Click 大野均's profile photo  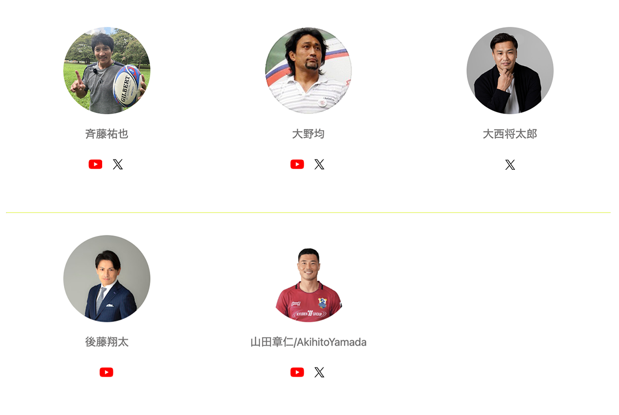coord(308,70)
